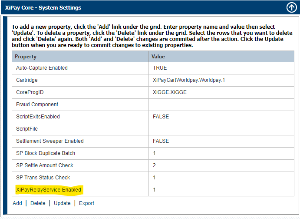Select the highlighted XiPayRelayService Enabled property

coord(49,190)
